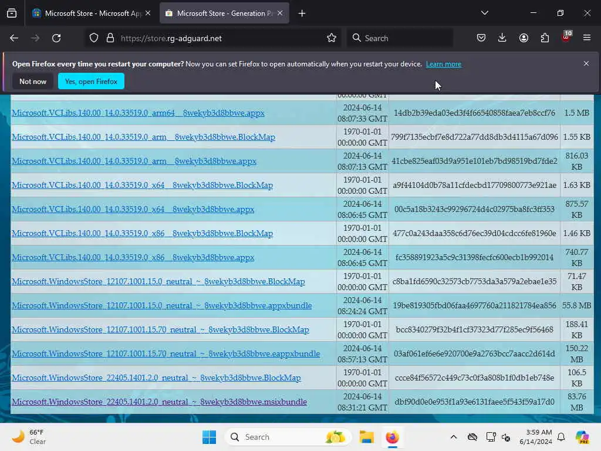Viewport: 601px width, 451px height.
Task: Go back to the previous page
Action: pyautogui.click(x=14, y=38)
